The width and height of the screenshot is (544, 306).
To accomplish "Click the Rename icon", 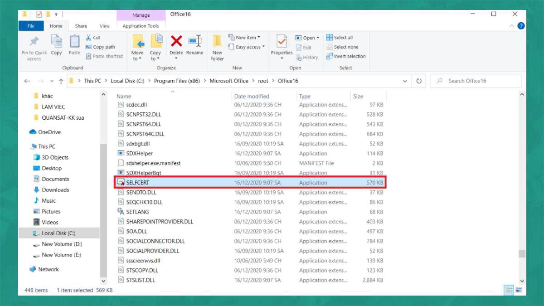I will click(x=194, y=41).
